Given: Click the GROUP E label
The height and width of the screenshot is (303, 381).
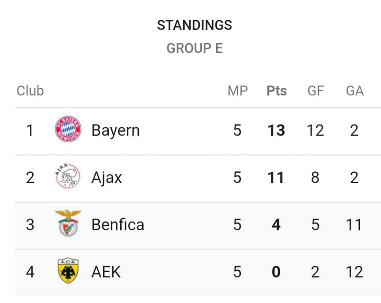Looking at the screenshot, I should (x=194, y=48).
